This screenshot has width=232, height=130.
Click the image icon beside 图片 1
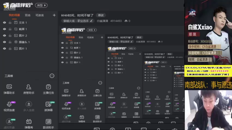[16, 48]
